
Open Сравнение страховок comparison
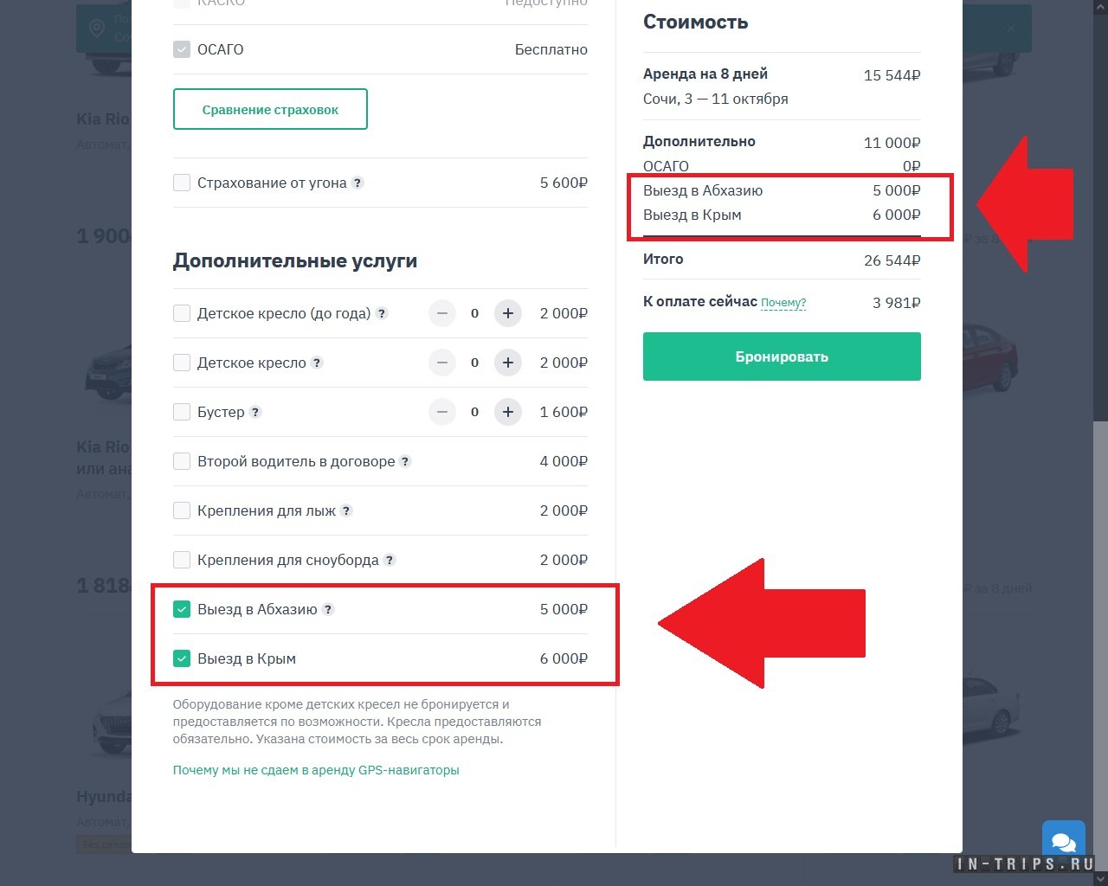pyautogui.click(x=270, y=109)
